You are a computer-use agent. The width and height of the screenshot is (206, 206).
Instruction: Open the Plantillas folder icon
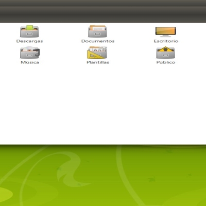(97, 53)
